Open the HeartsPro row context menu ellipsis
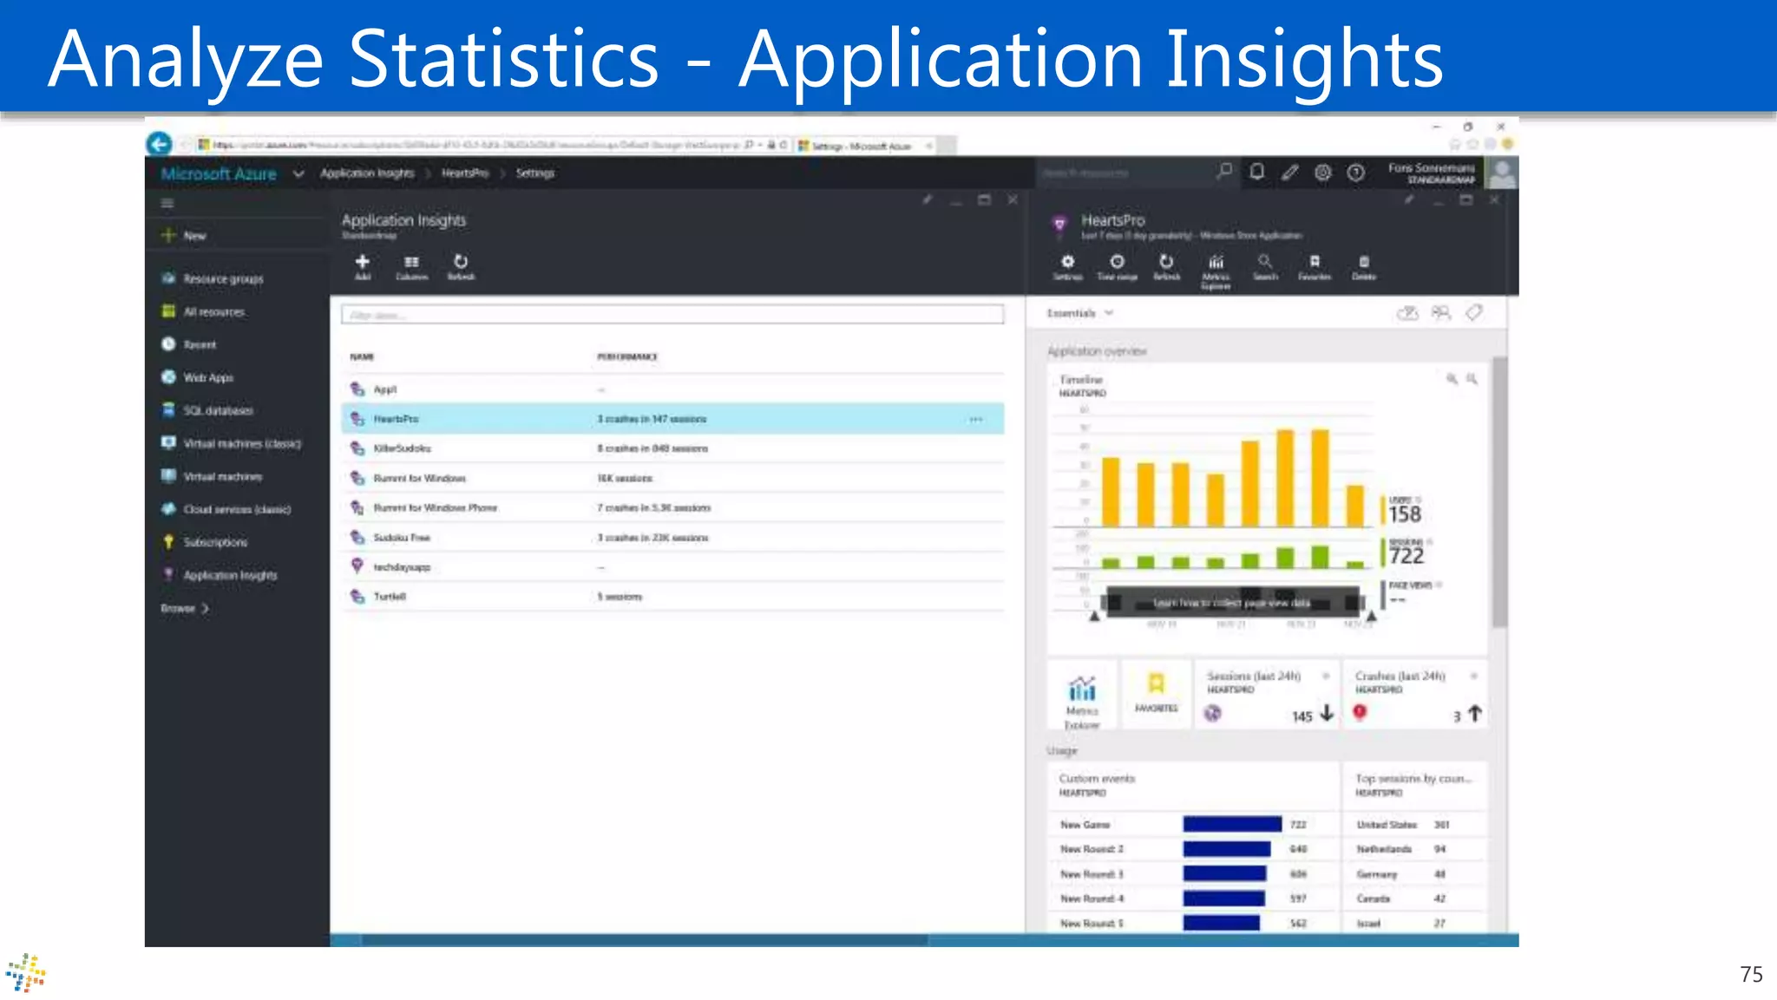 click(976, 419)
